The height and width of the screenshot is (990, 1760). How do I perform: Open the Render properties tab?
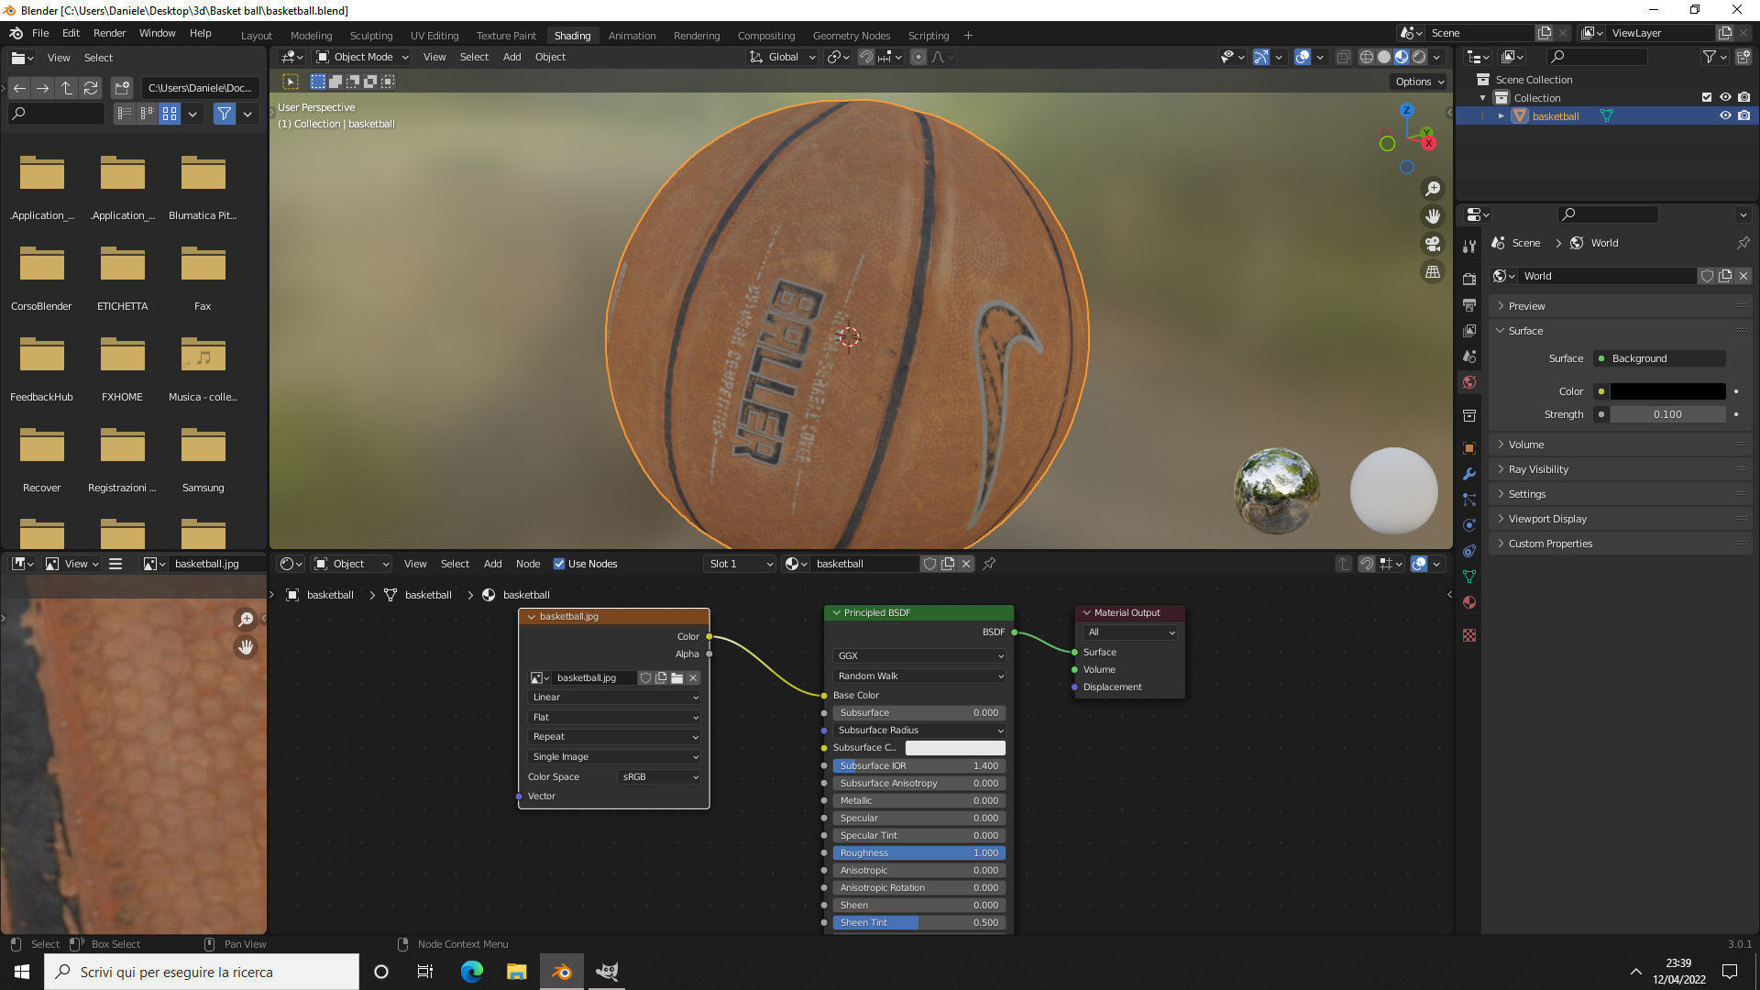(x=1469, y=279)
